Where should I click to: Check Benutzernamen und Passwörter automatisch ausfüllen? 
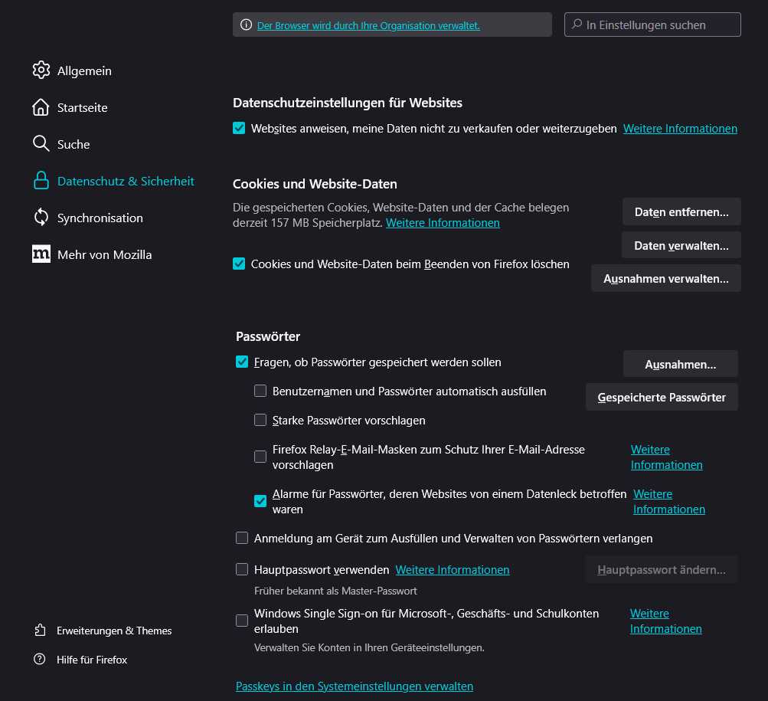[260, 391]
